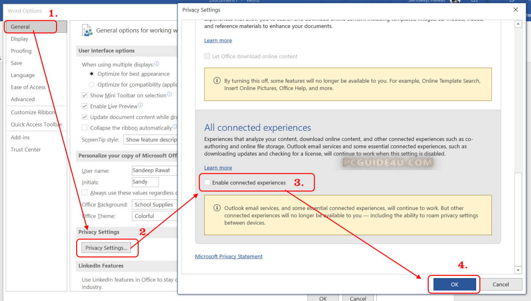Screen dimensions: 531x301
Task: Click the General options icon in header
Action: [x=87, y=30]
